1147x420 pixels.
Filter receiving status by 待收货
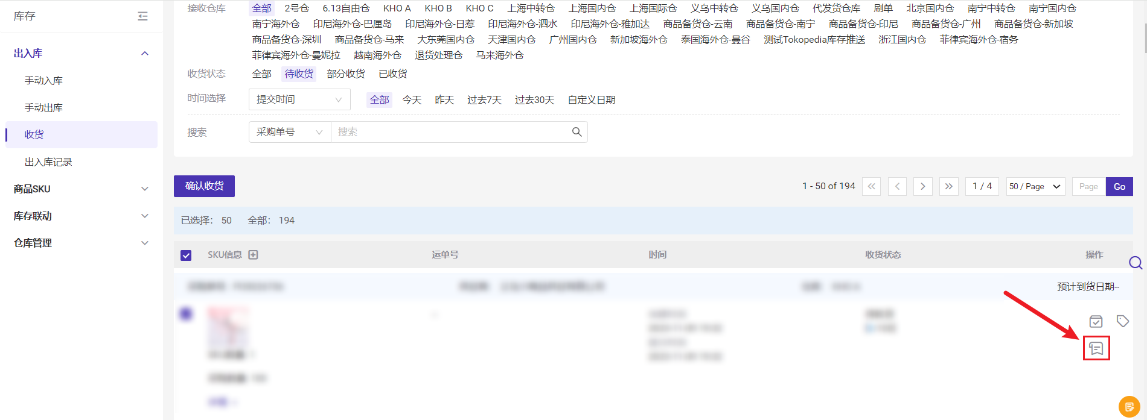(x=299, y=74)
